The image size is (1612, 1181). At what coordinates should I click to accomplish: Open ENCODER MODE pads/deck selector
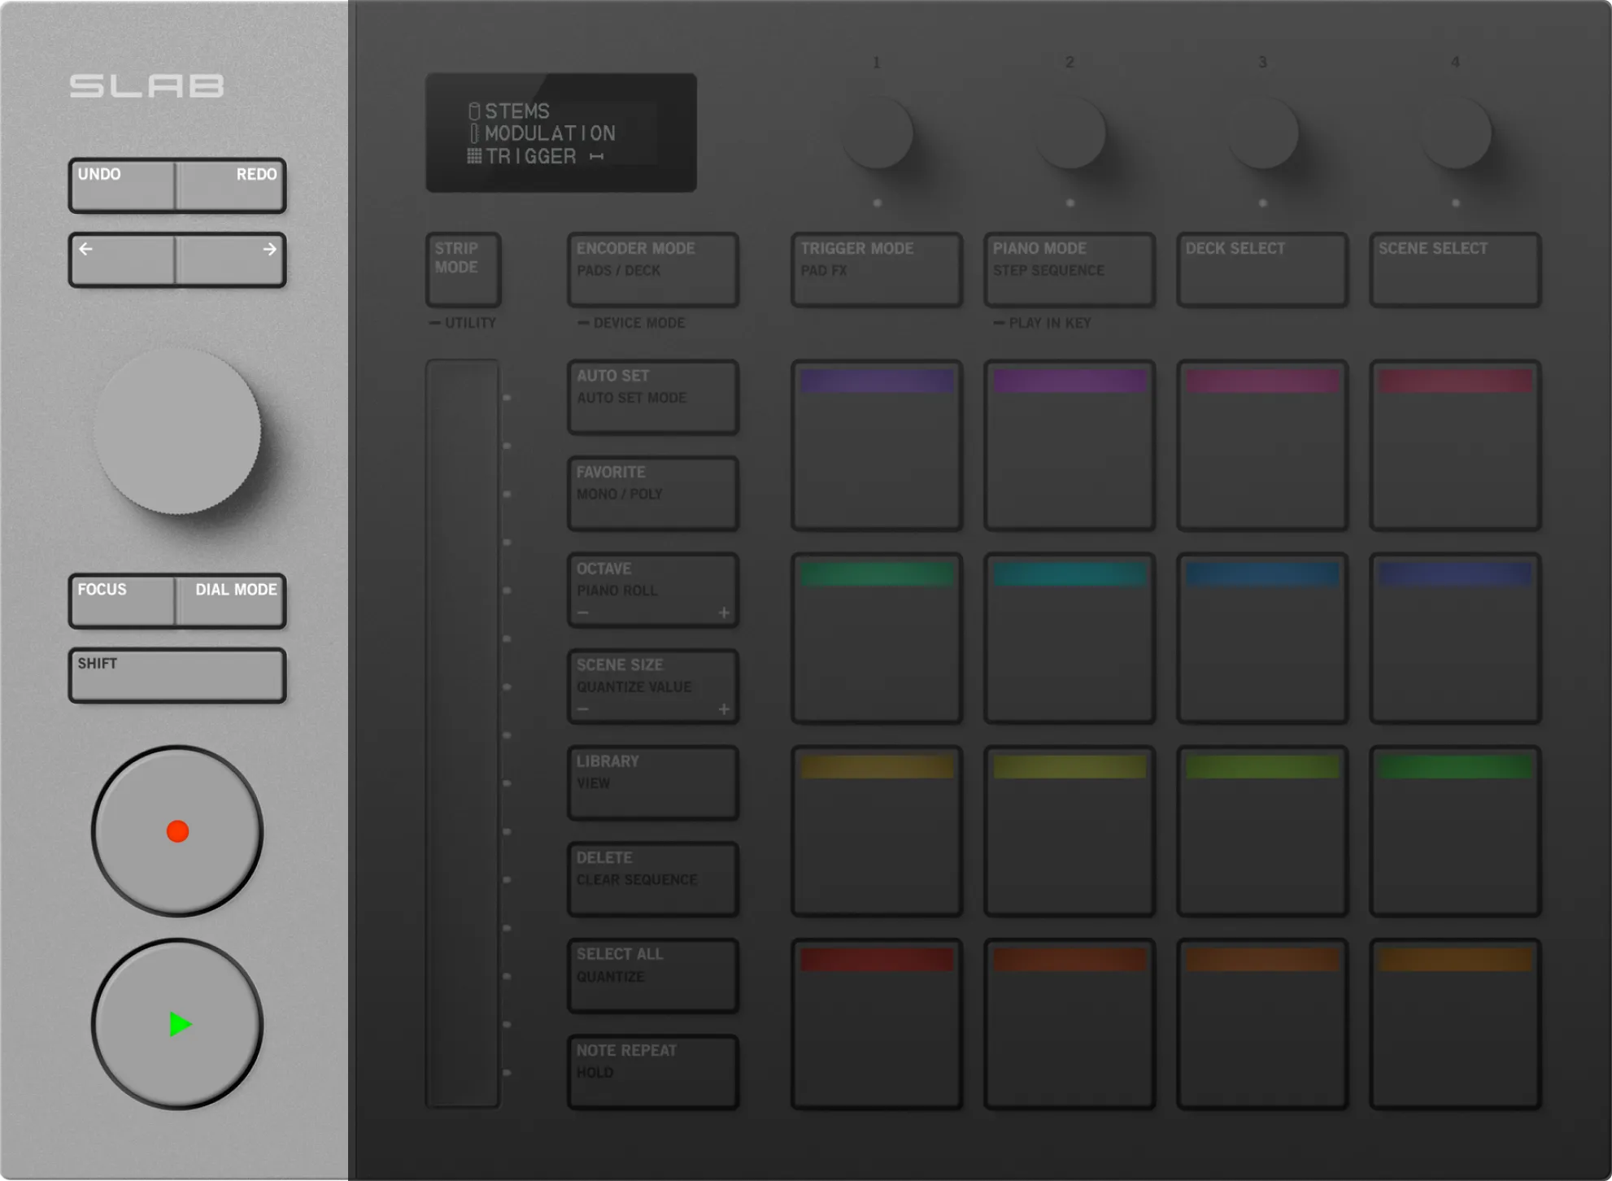652,268
